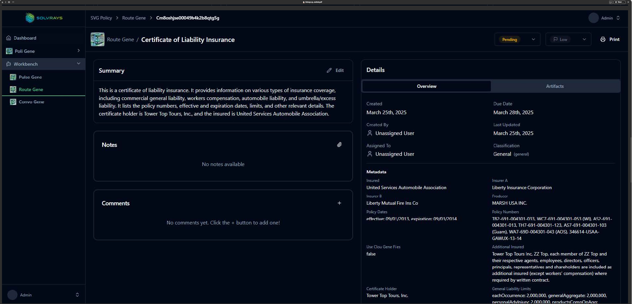
Task: Click the priority flag icon
Action: pyautogui.click(x=556, y=39)
